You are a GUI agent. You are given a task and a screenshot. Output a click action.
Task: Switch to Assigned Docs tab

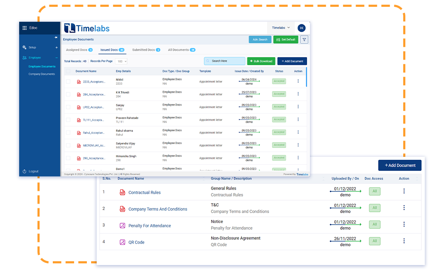(x=79, y=50)
